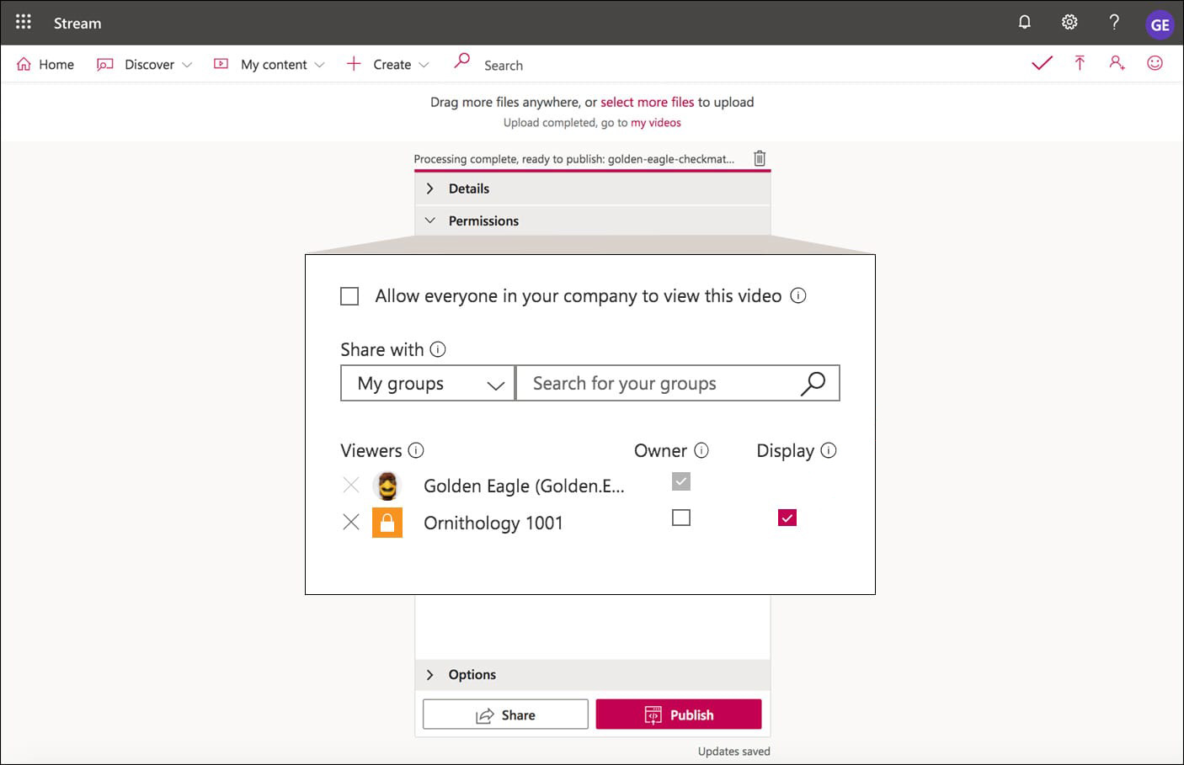Open the Discover menu
The width and height of the screenshot is (1184, 765).
tap(149, 65)
